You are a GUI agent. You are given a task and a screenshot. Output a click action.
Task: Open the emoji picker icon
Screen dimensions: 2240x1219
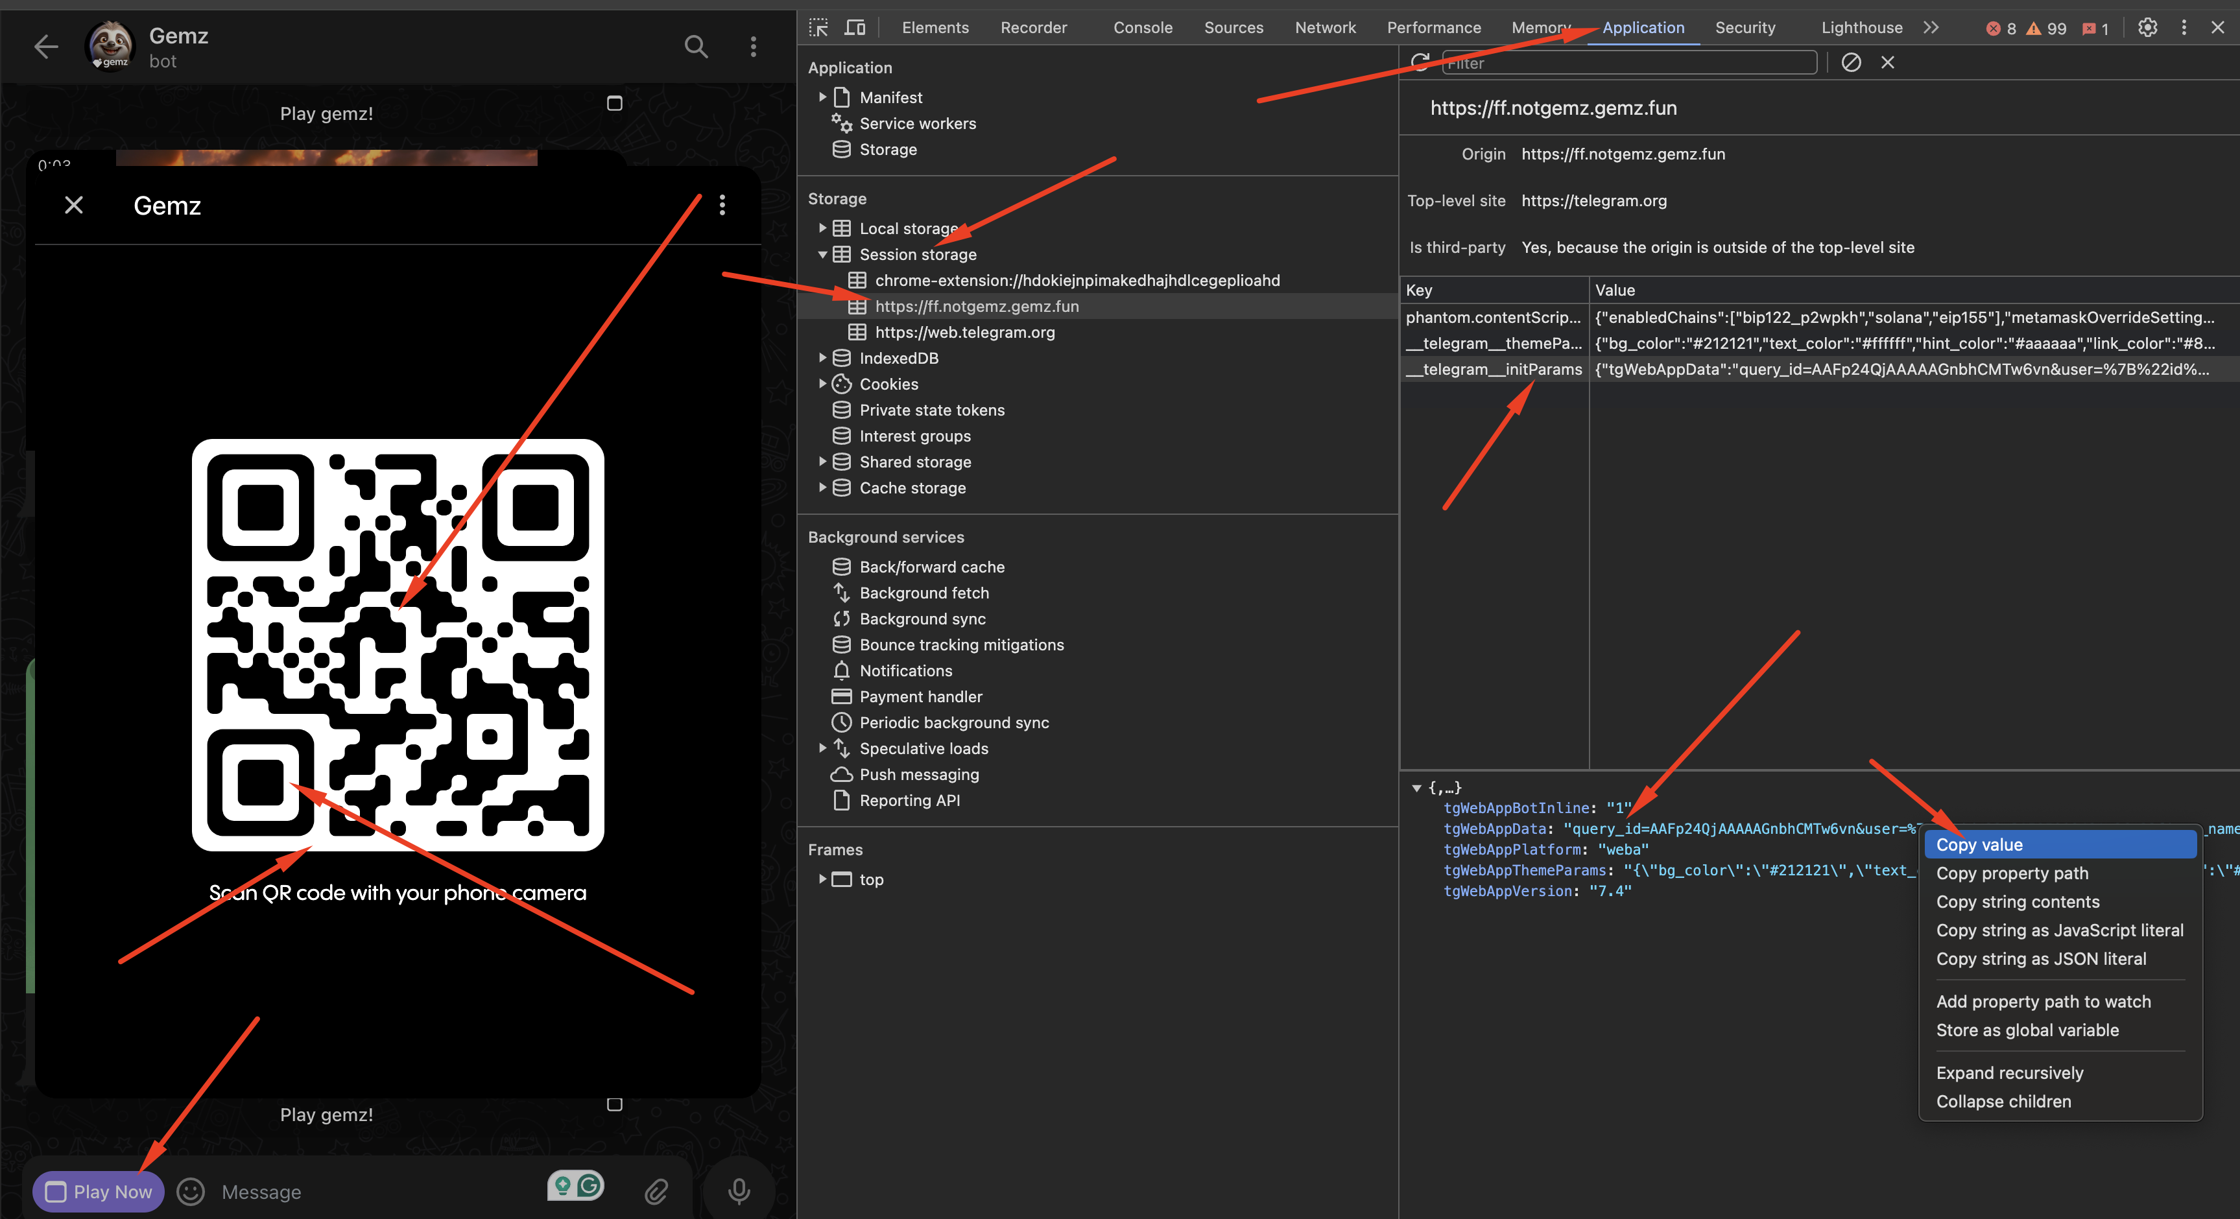pos(191,1191)
